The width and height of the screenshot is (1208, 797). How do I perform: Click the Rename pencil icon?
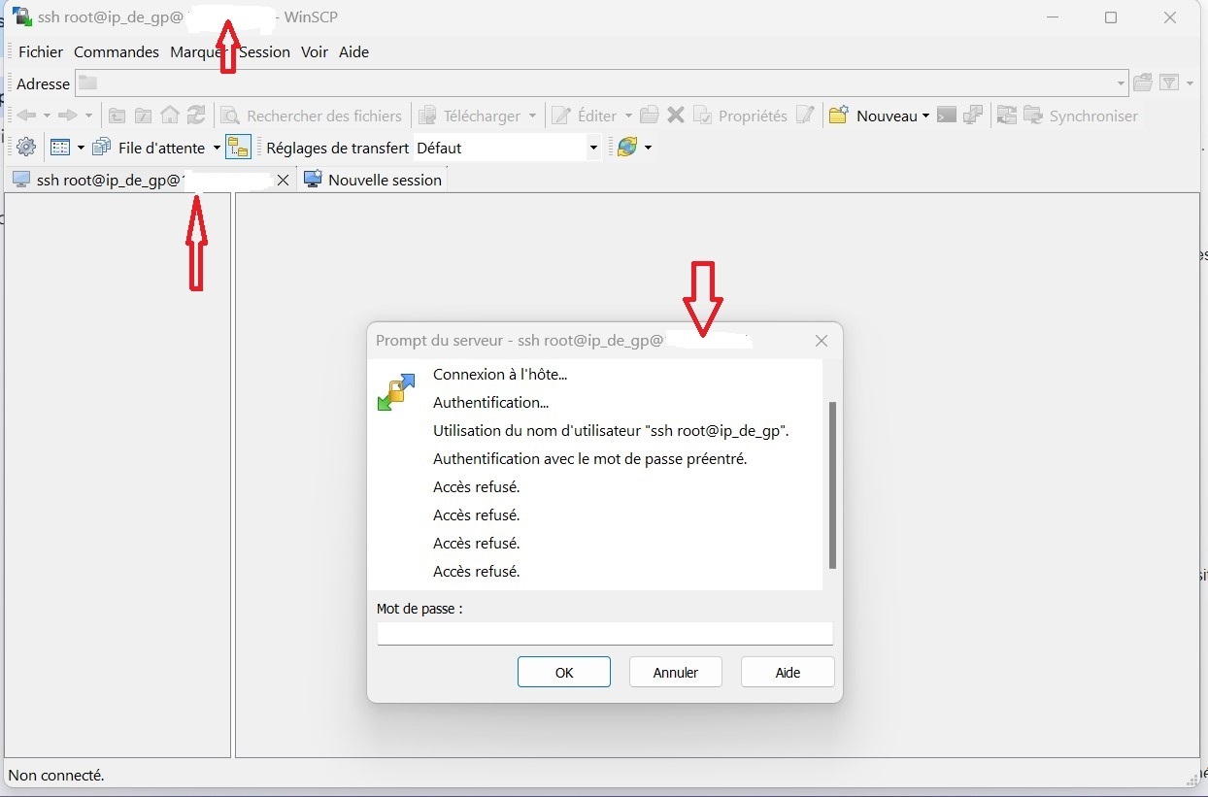click(805, 116)
